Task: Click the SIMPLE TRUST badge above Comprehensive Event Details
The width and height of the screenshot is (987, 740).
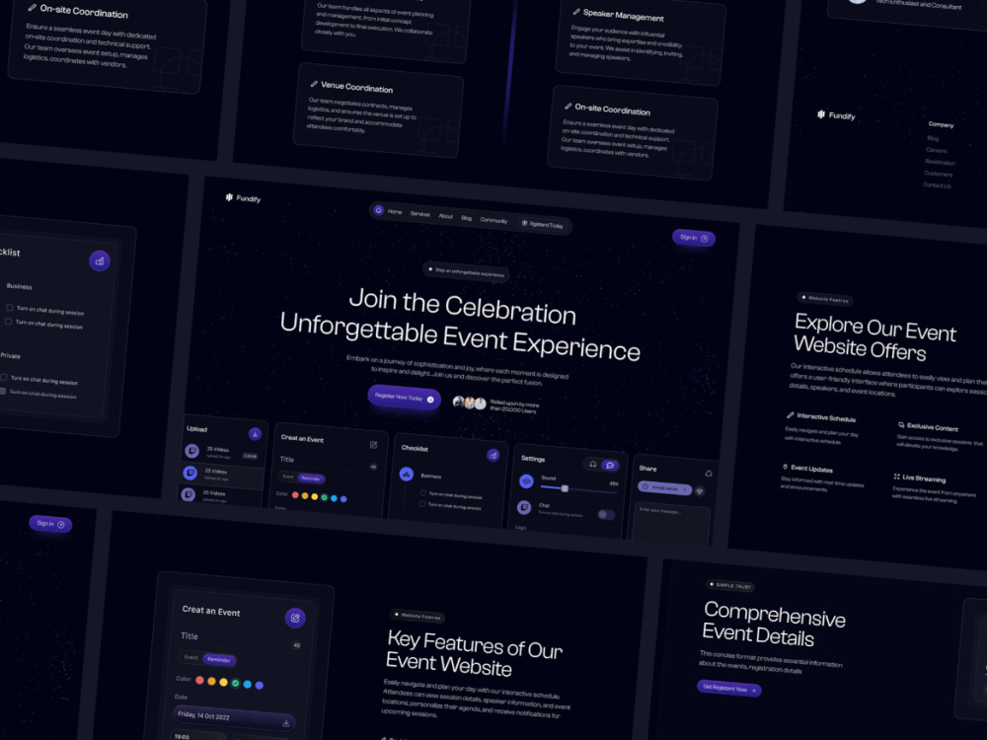Action: coord(730,586)
